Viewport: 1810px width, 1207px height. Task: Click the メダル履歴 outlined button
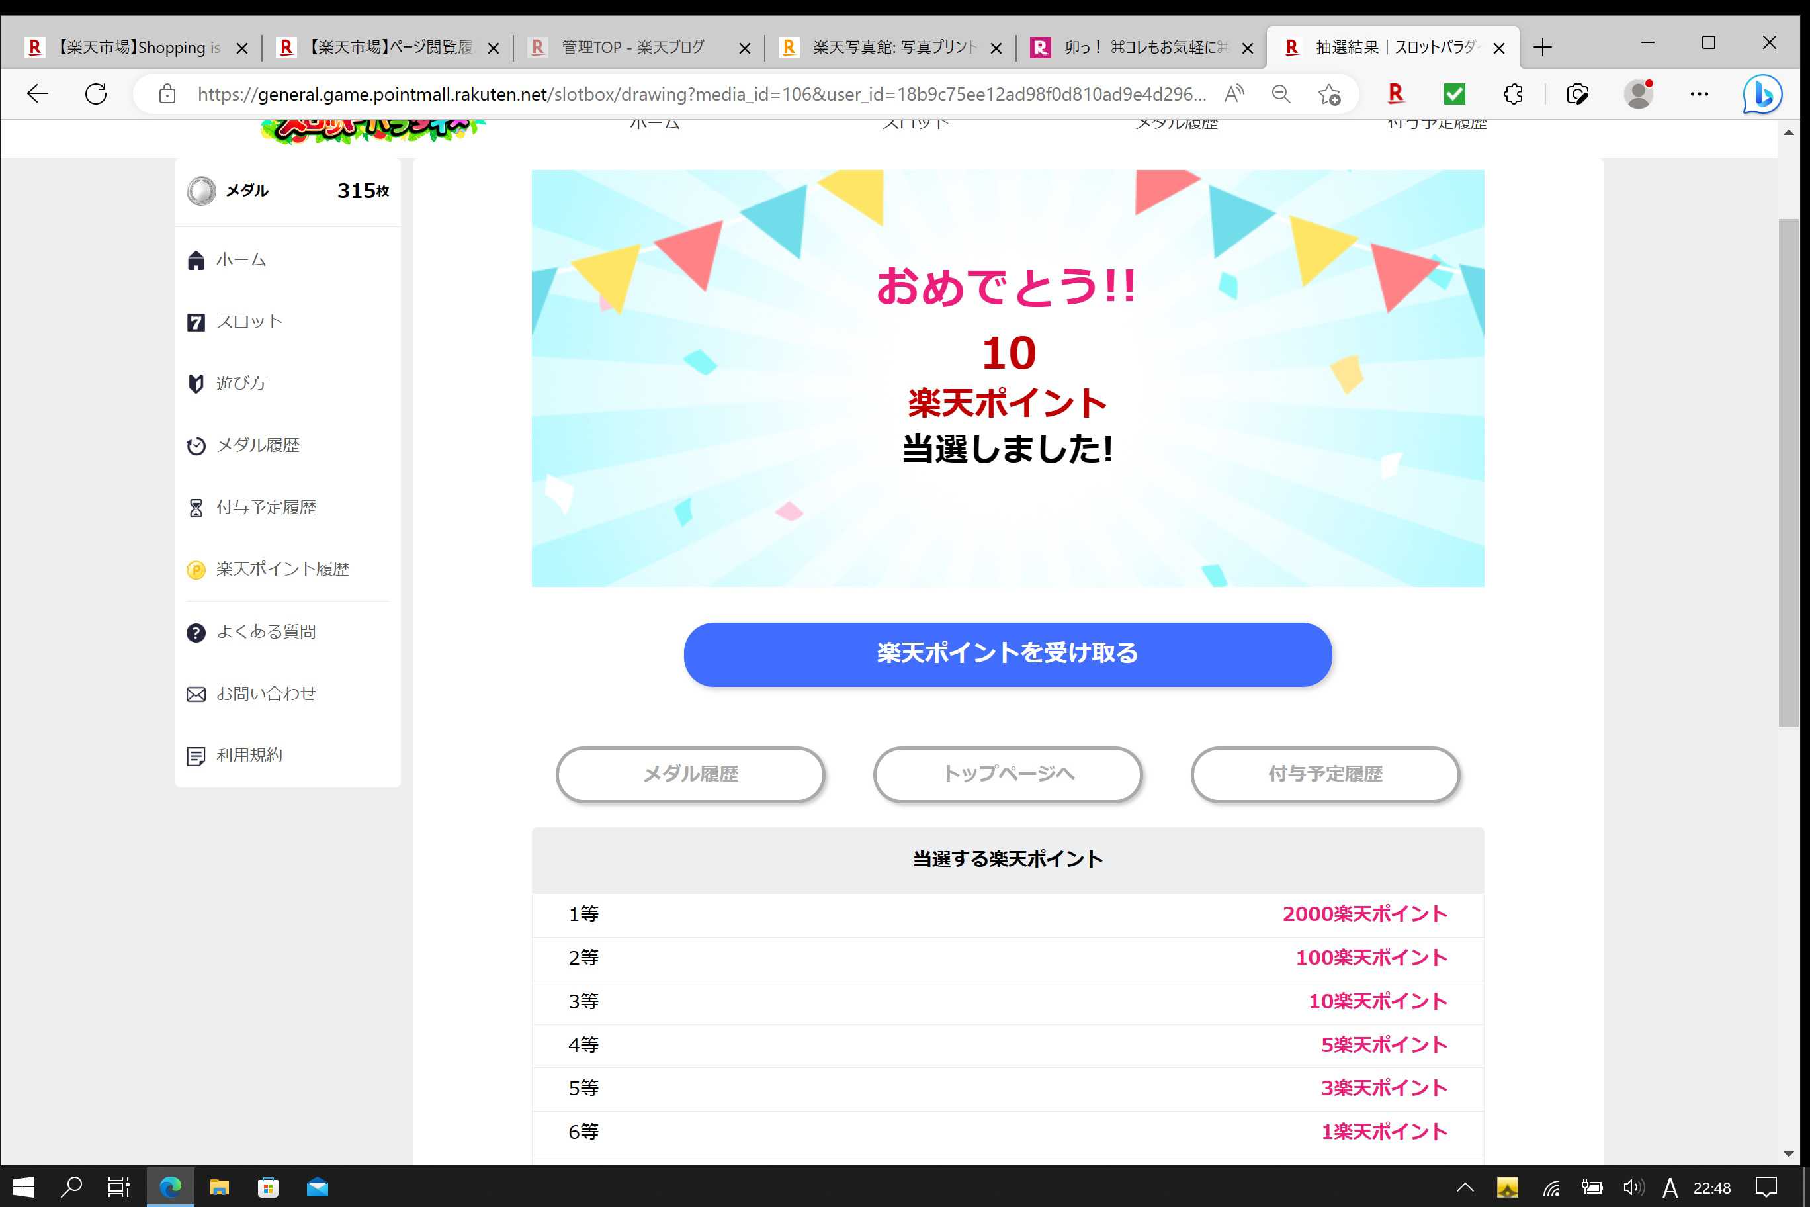point(690,774)
